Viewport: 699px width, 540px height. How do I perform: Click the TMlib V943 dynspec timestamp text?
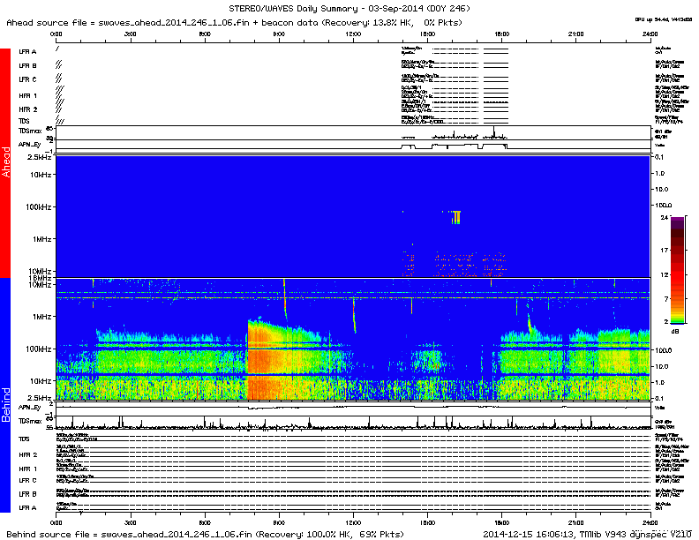coord(587,534)
